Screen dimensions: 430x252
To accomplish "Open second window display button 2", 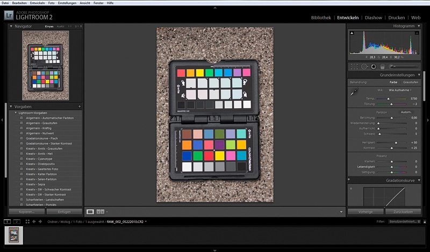I will [x=17, y=221].
